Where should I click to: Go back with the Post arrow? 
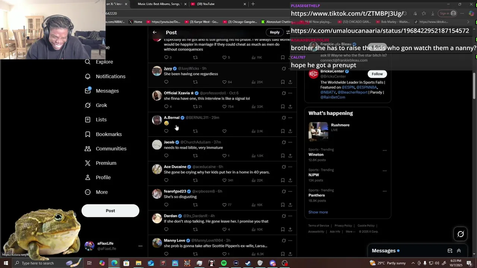coord(155,32)
